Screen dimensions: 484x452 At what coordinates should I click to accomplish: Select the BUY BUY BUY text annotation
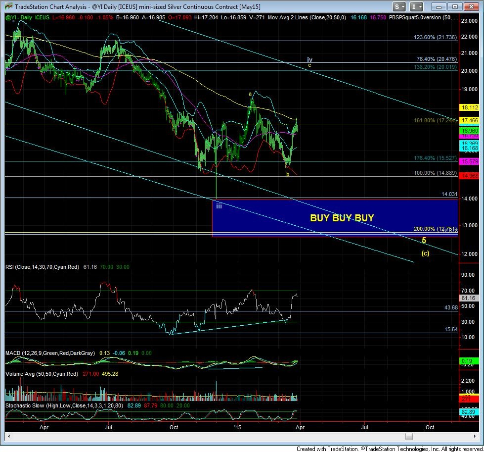(x=342, y=217)
